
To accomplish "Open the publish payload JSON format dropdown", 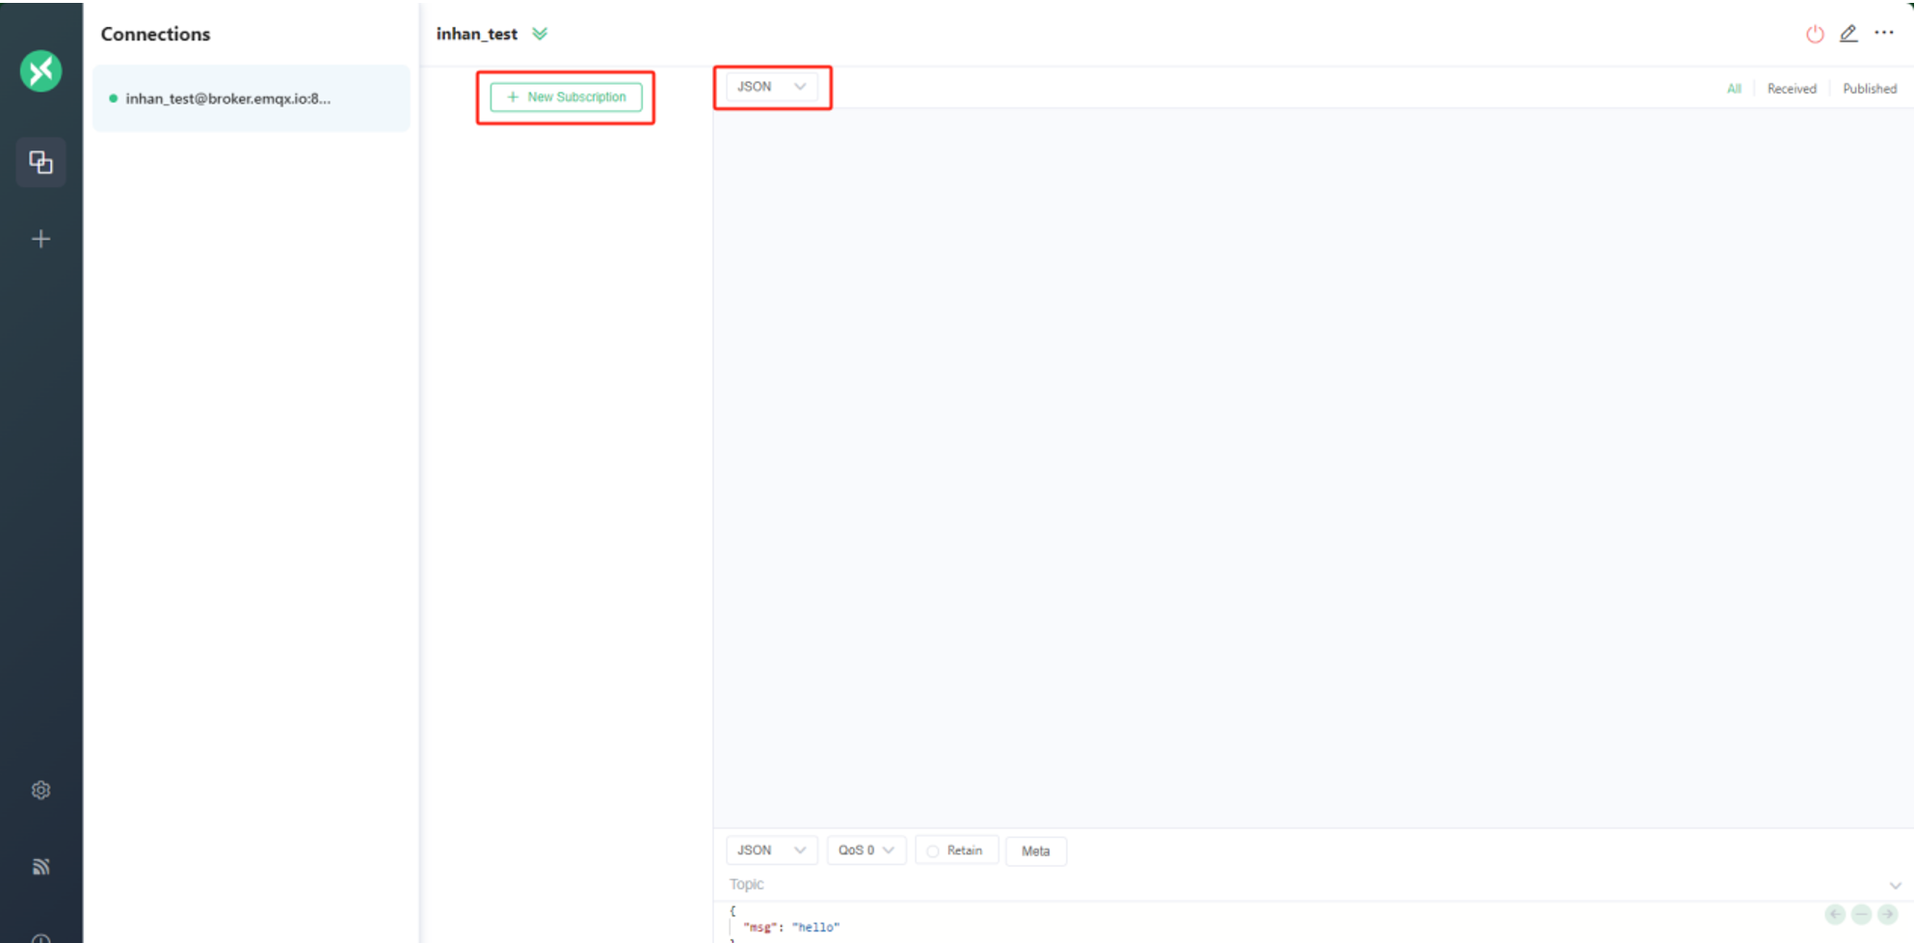I will point(771,851).
